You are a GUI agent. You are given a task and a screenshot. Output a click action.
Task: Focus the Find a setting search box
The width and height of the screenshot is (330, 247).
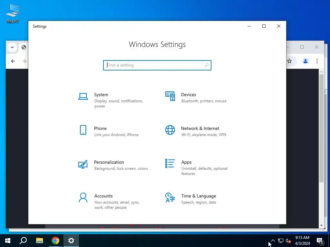[x=157, y=65]
